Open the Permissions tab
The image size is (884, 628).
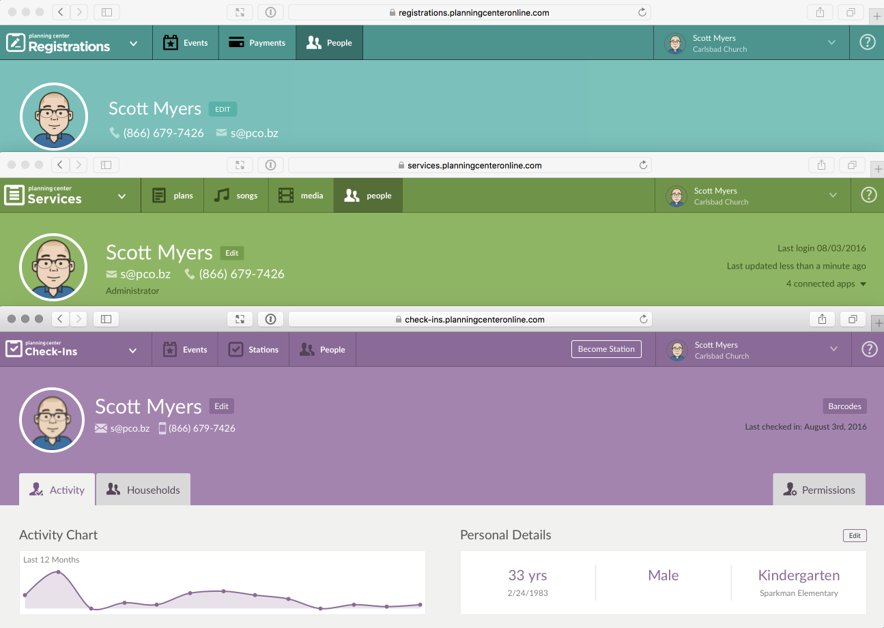point(819,490)
